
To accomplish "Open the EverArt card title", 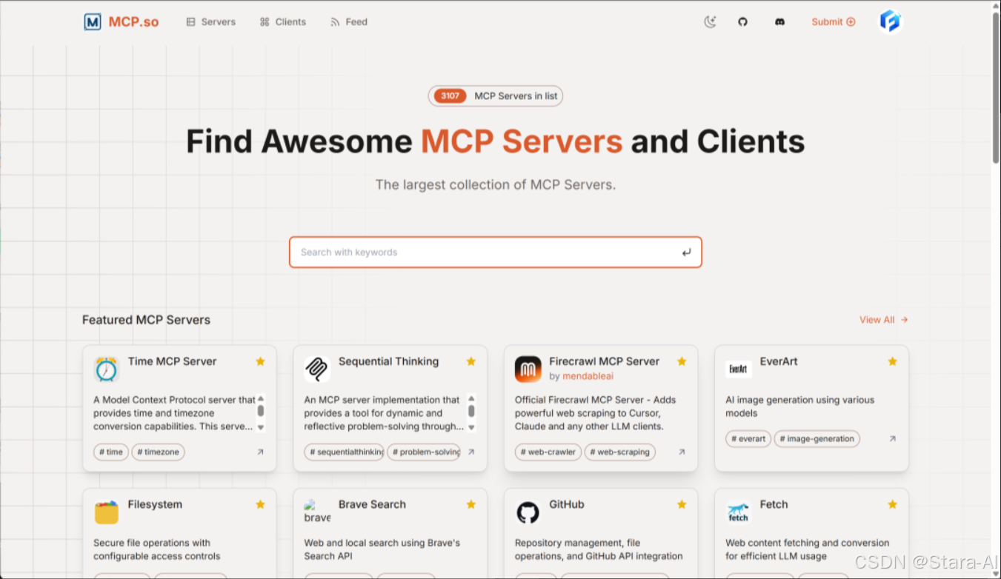I will [x=779, y=361].
